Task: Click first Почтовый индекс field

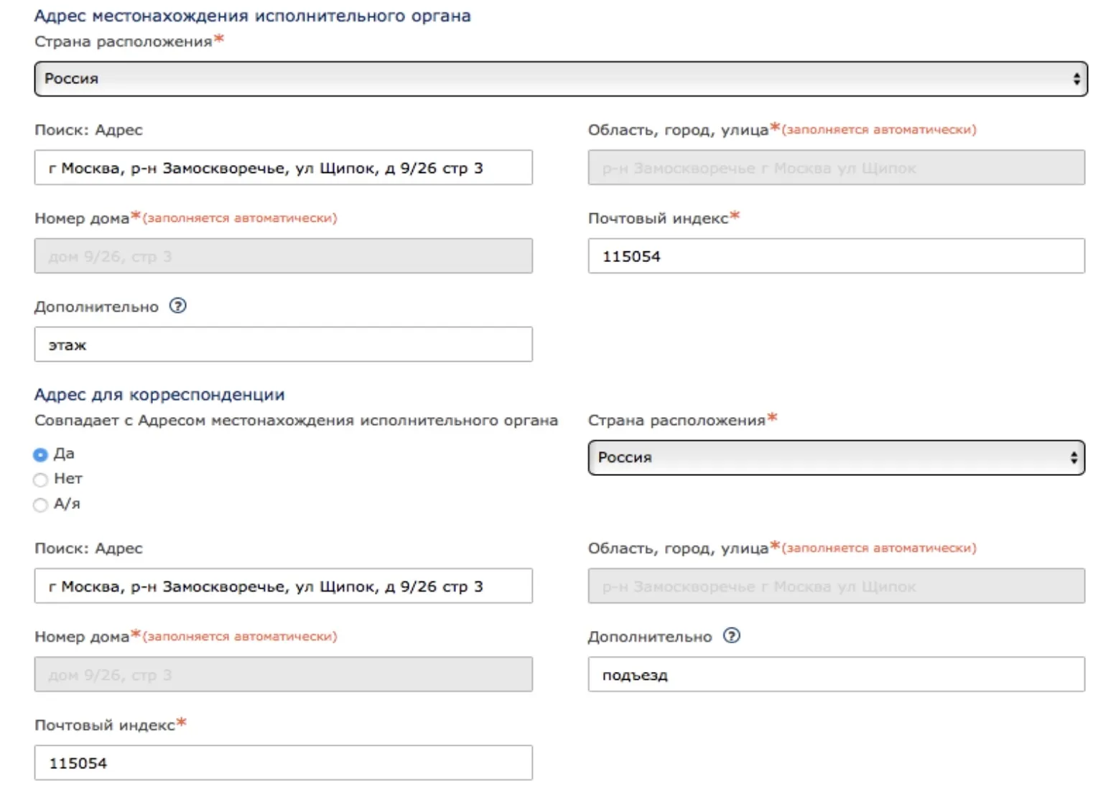Action: (x=835, y=256)
